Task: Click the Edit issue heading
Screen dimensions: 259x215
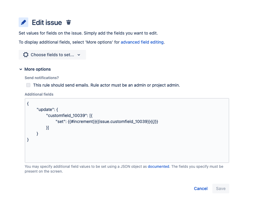Action: (x=47, y=23)
